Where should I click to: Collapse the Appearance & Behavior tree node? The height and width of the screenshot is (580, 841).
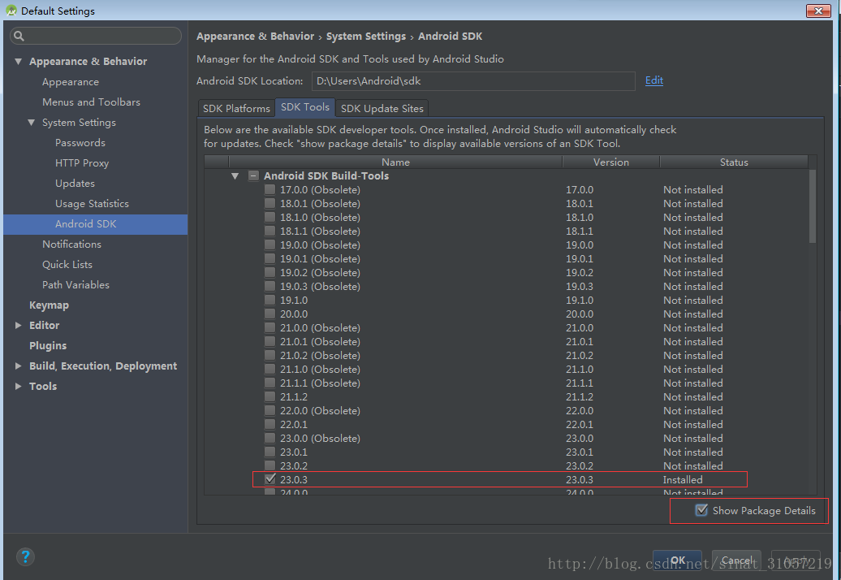[19, 62]
